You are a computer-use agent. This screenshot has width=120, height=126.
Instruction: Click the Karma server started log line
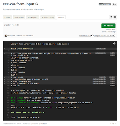click(x=43, y=98)
